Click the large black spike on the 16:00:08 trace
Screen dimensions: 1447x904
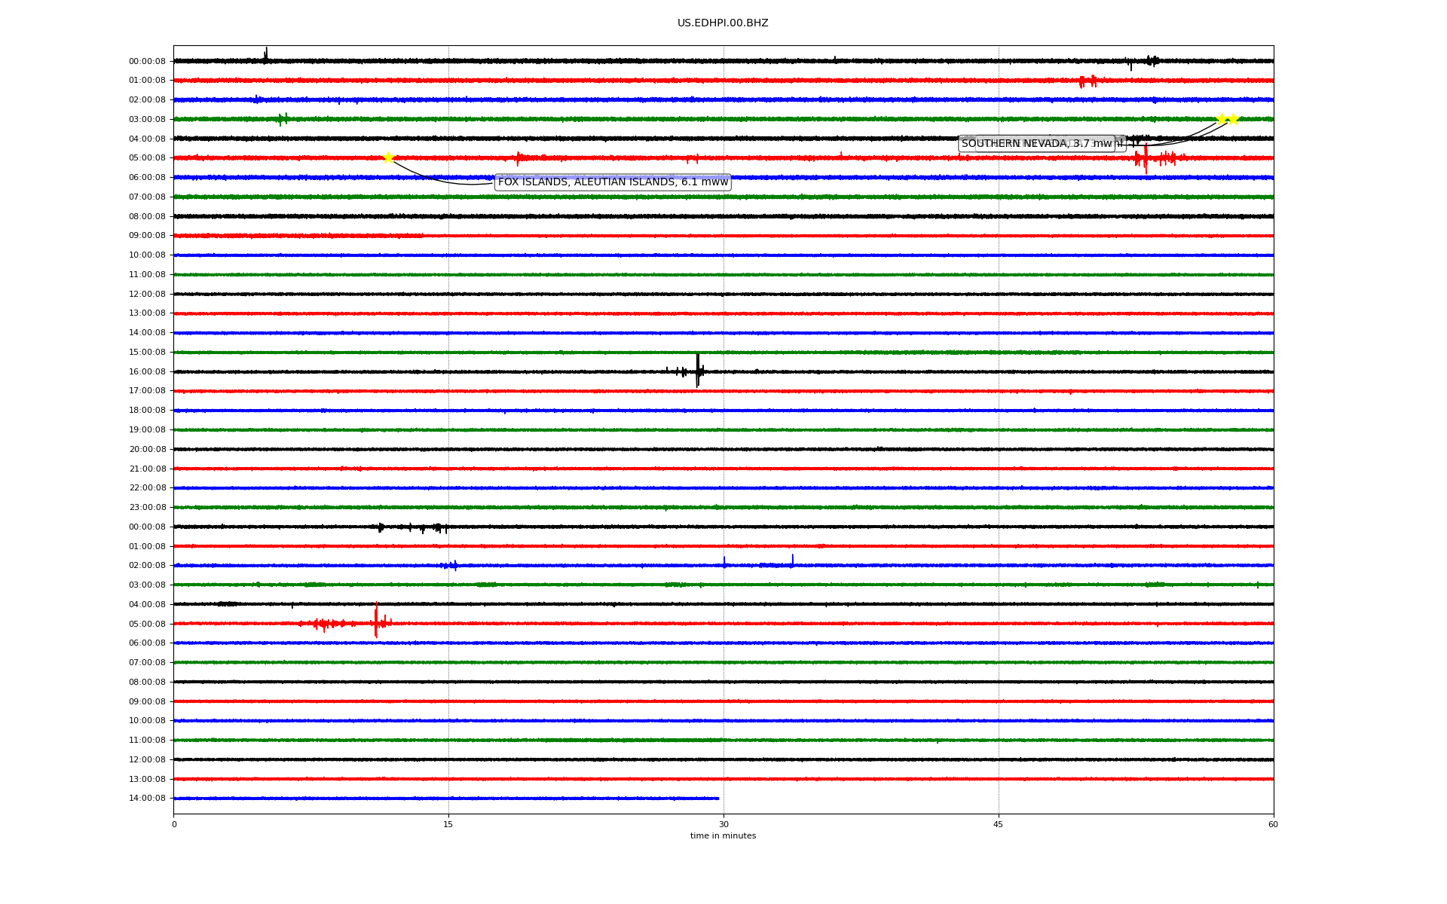(698, 370)
